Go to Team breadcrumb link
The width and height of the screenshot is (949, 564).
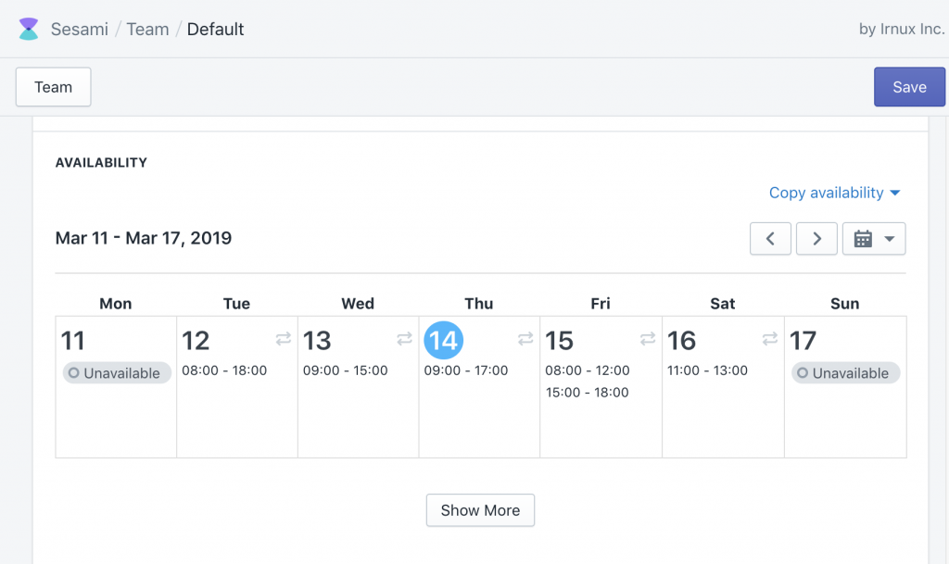[147, 29]
